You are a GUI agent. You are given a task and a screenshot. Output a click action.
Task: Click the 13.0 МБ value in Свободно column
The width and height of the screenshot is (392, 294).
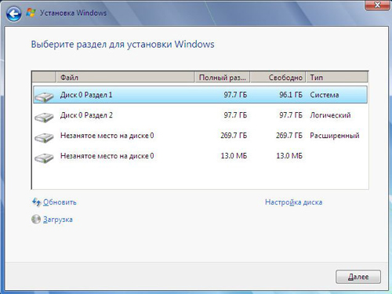click(289, 156)
